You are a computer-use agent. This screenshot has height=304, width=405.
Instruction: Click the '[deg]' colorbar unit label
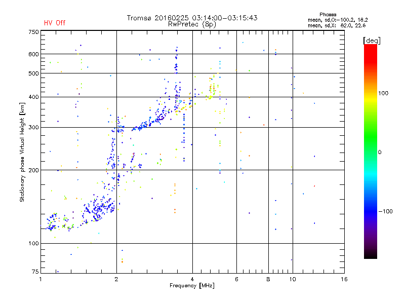coord(372,41)
